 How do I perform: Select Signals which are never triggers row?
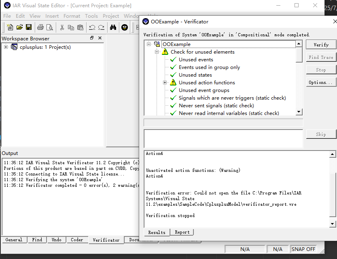[232, 98]
